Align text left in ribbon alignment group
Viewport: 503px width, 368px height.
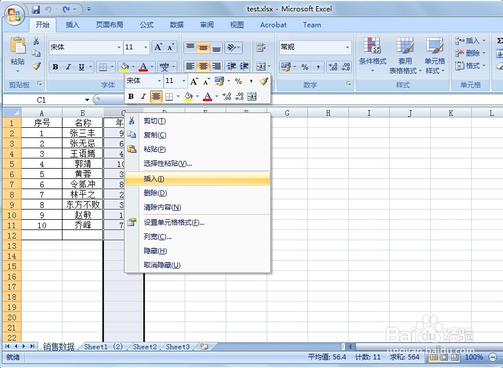(190, 66)
